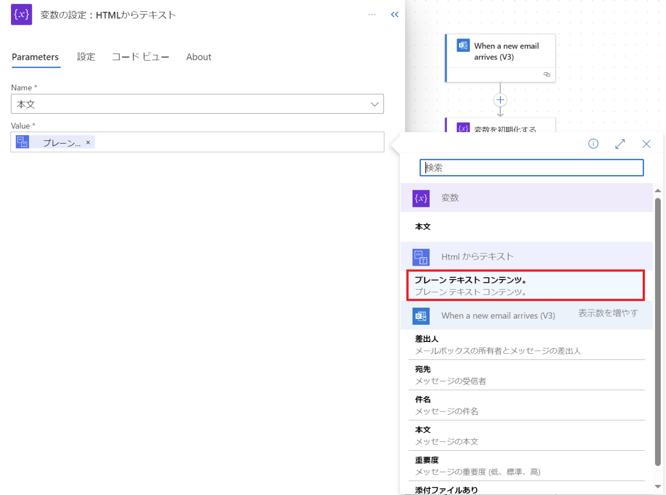Click the Outlook icon on the email trigger card

tap(462, 46)
